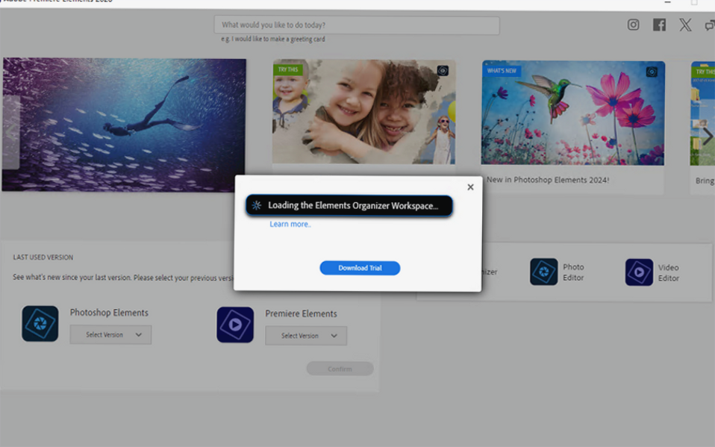Click the LAST USED VERSION heading
Image resolution: width=715 pixels, height=447 pixels.
click(43, 257)
